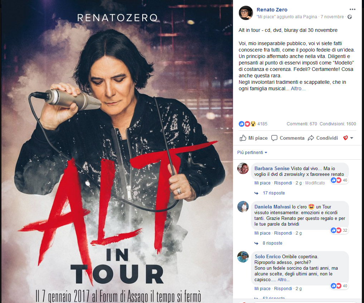The image size is (364, 303).
Task: Click the Condividi share arrow icon
Action: [x=311, y=138]
